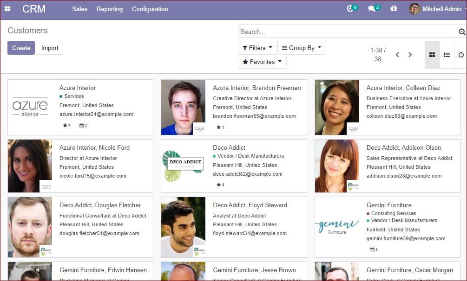Click the gift icon in the top bar
Viewport: 467px width, 281px height.
394,9
